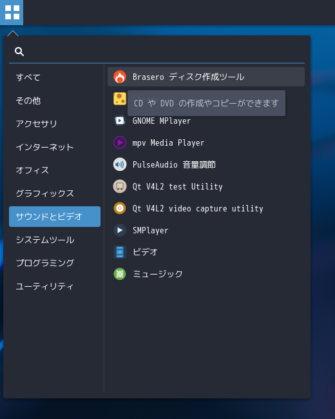Open the アクセサリ category
This screenshot has width=335, height=419.
click(55, 124)
